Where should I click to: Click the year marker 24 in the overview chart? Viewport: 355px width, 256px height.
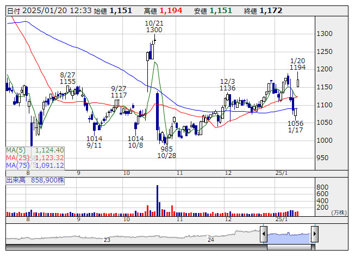211,240
